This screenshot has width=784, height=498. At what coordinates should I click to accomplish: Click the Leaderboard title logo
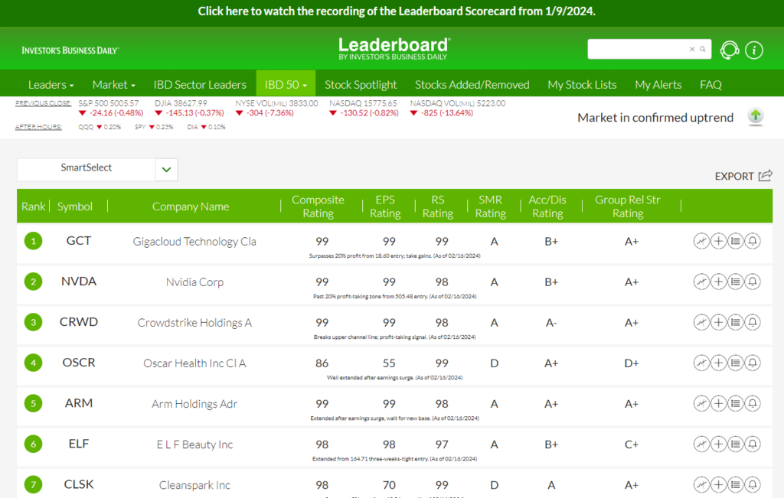pos(394,49)
